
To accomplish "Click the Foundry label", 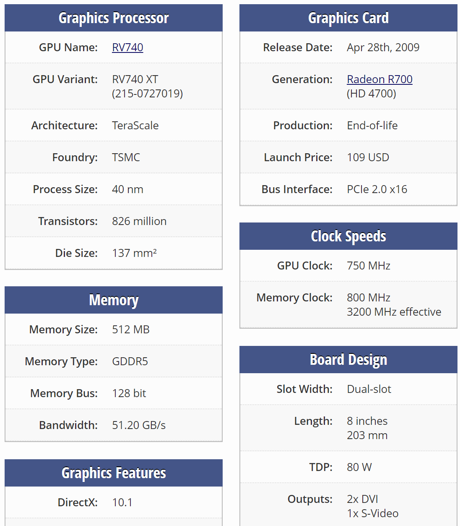I will coord(75,157).
